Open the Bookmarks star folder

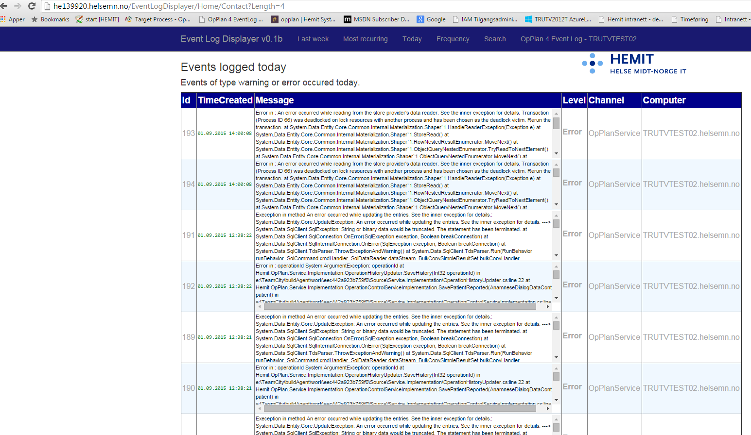coord(51,19)
